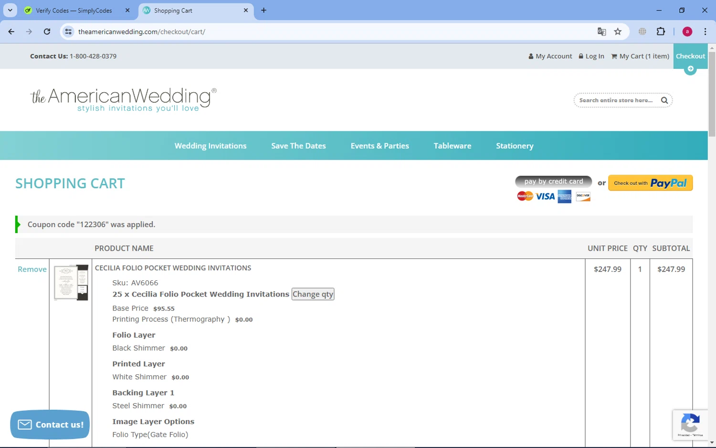Click the Base Price $95.55 text
716x448 pixels.
pyautogui.click(x=143, y=309)
